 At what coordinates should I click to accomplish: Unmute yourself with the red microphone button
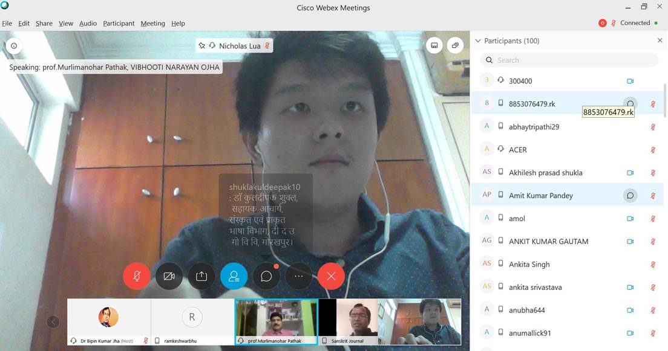(x=136, y=276)
